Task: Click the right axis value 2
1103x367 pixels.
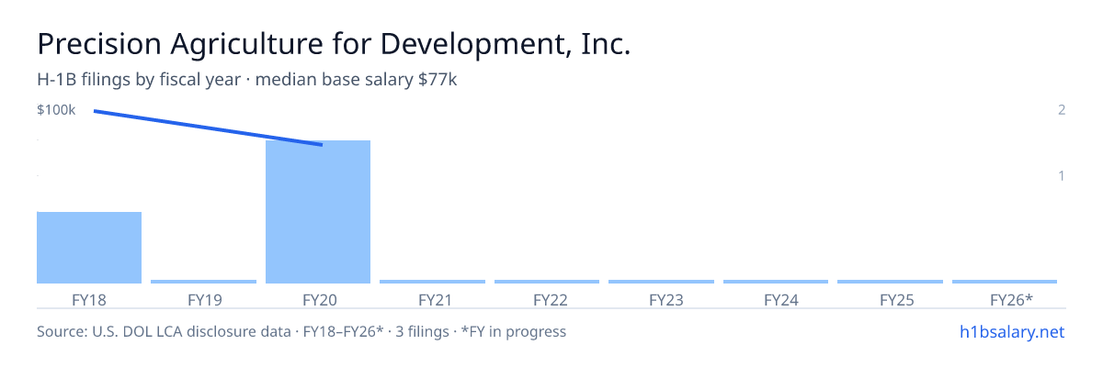Action: click(1062, 110)
